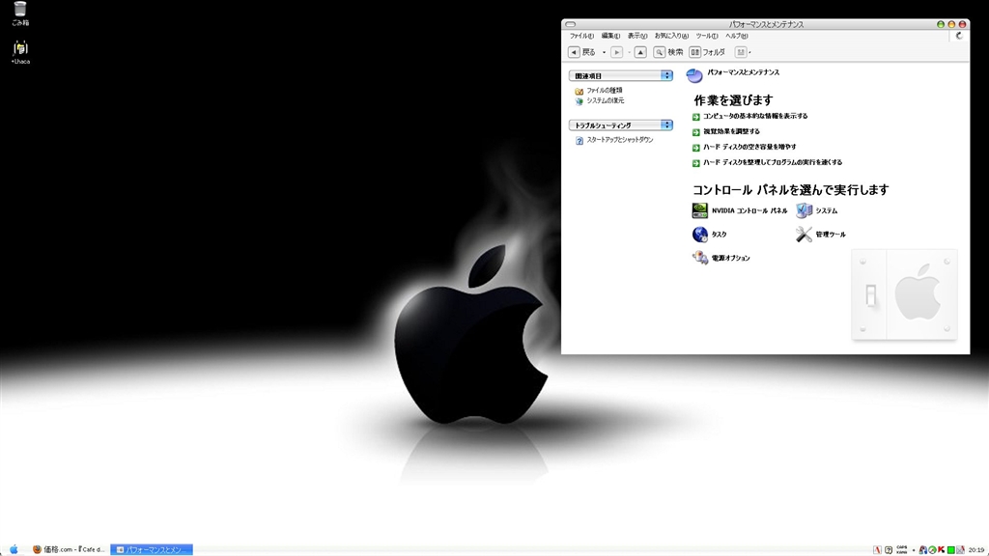Click the forward arrow toolbar button
The width and height of the screenshot is (989, 556).
pos(617,52)
